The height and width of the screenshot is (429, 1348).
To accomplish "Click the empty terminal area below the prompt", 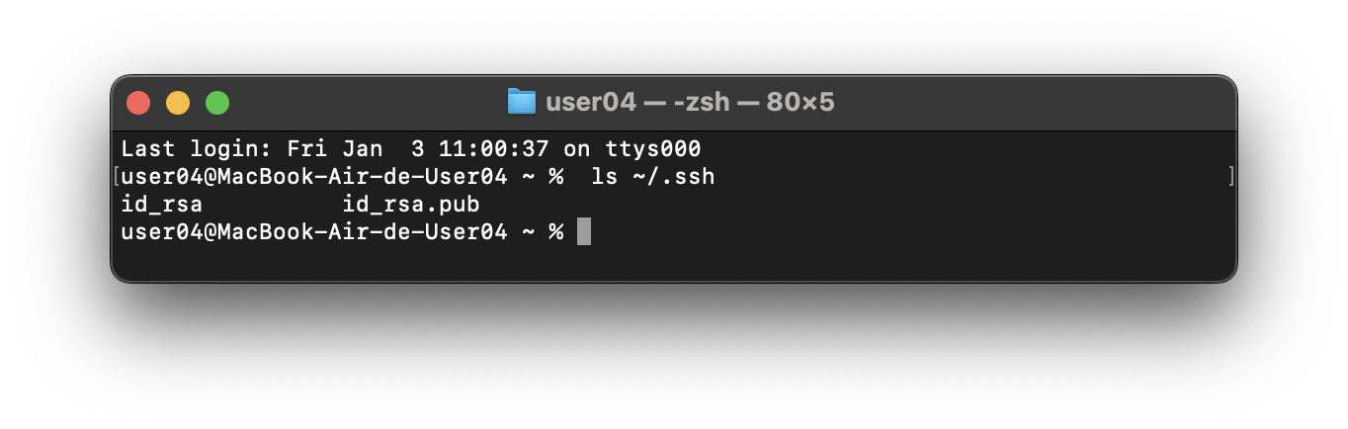I will click(x=672, y=261).
